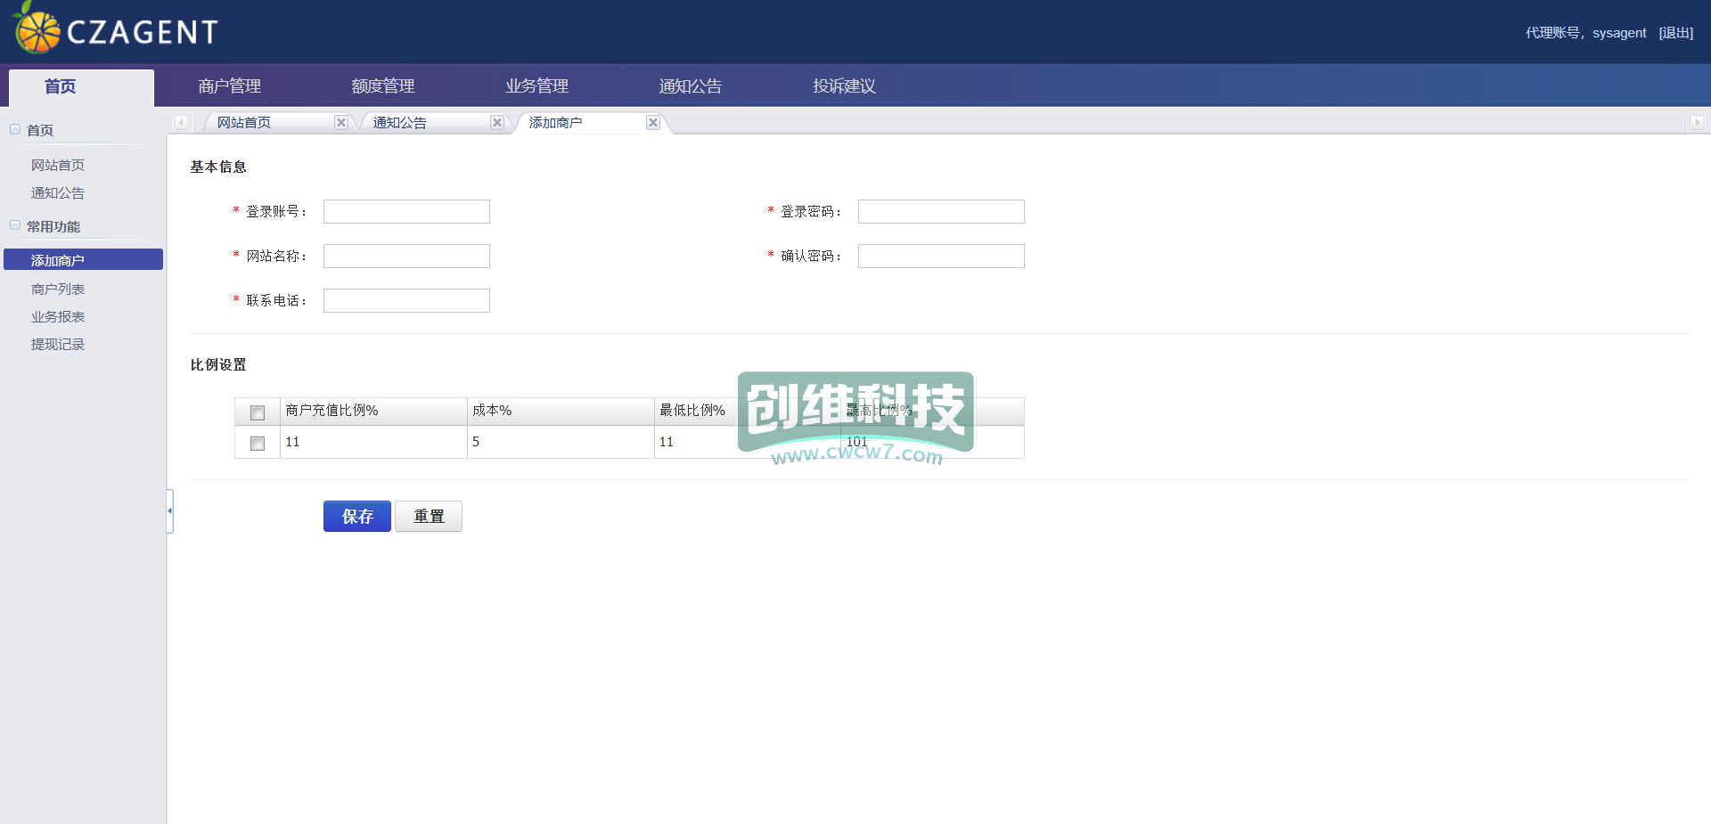Open 通知公告 in the sidebar

point(58,192)
